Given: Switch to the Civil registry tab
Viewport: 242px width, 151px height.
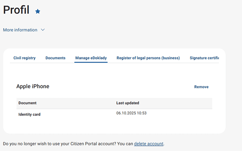Looking at the screenshot, I should click(x=24, y=58).
